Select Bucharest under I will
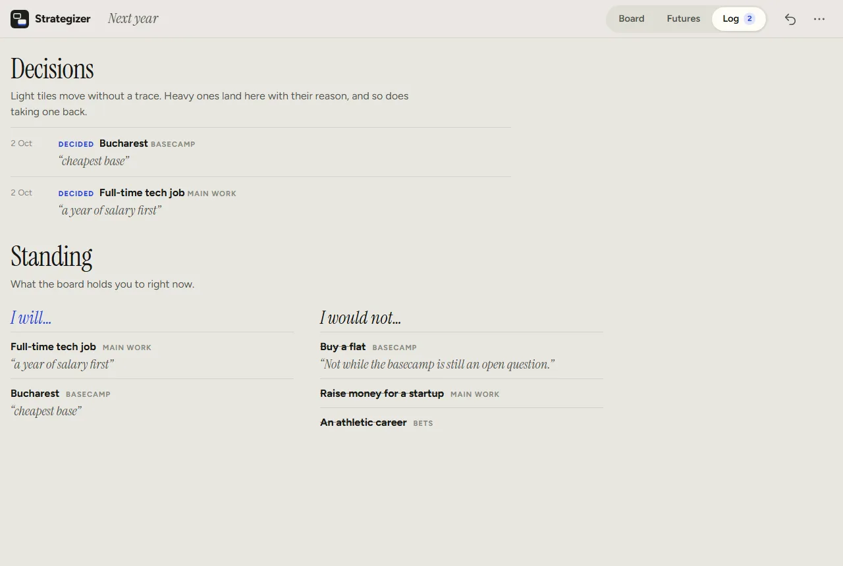Screen dimensions: 843x566 click(152, 402)
